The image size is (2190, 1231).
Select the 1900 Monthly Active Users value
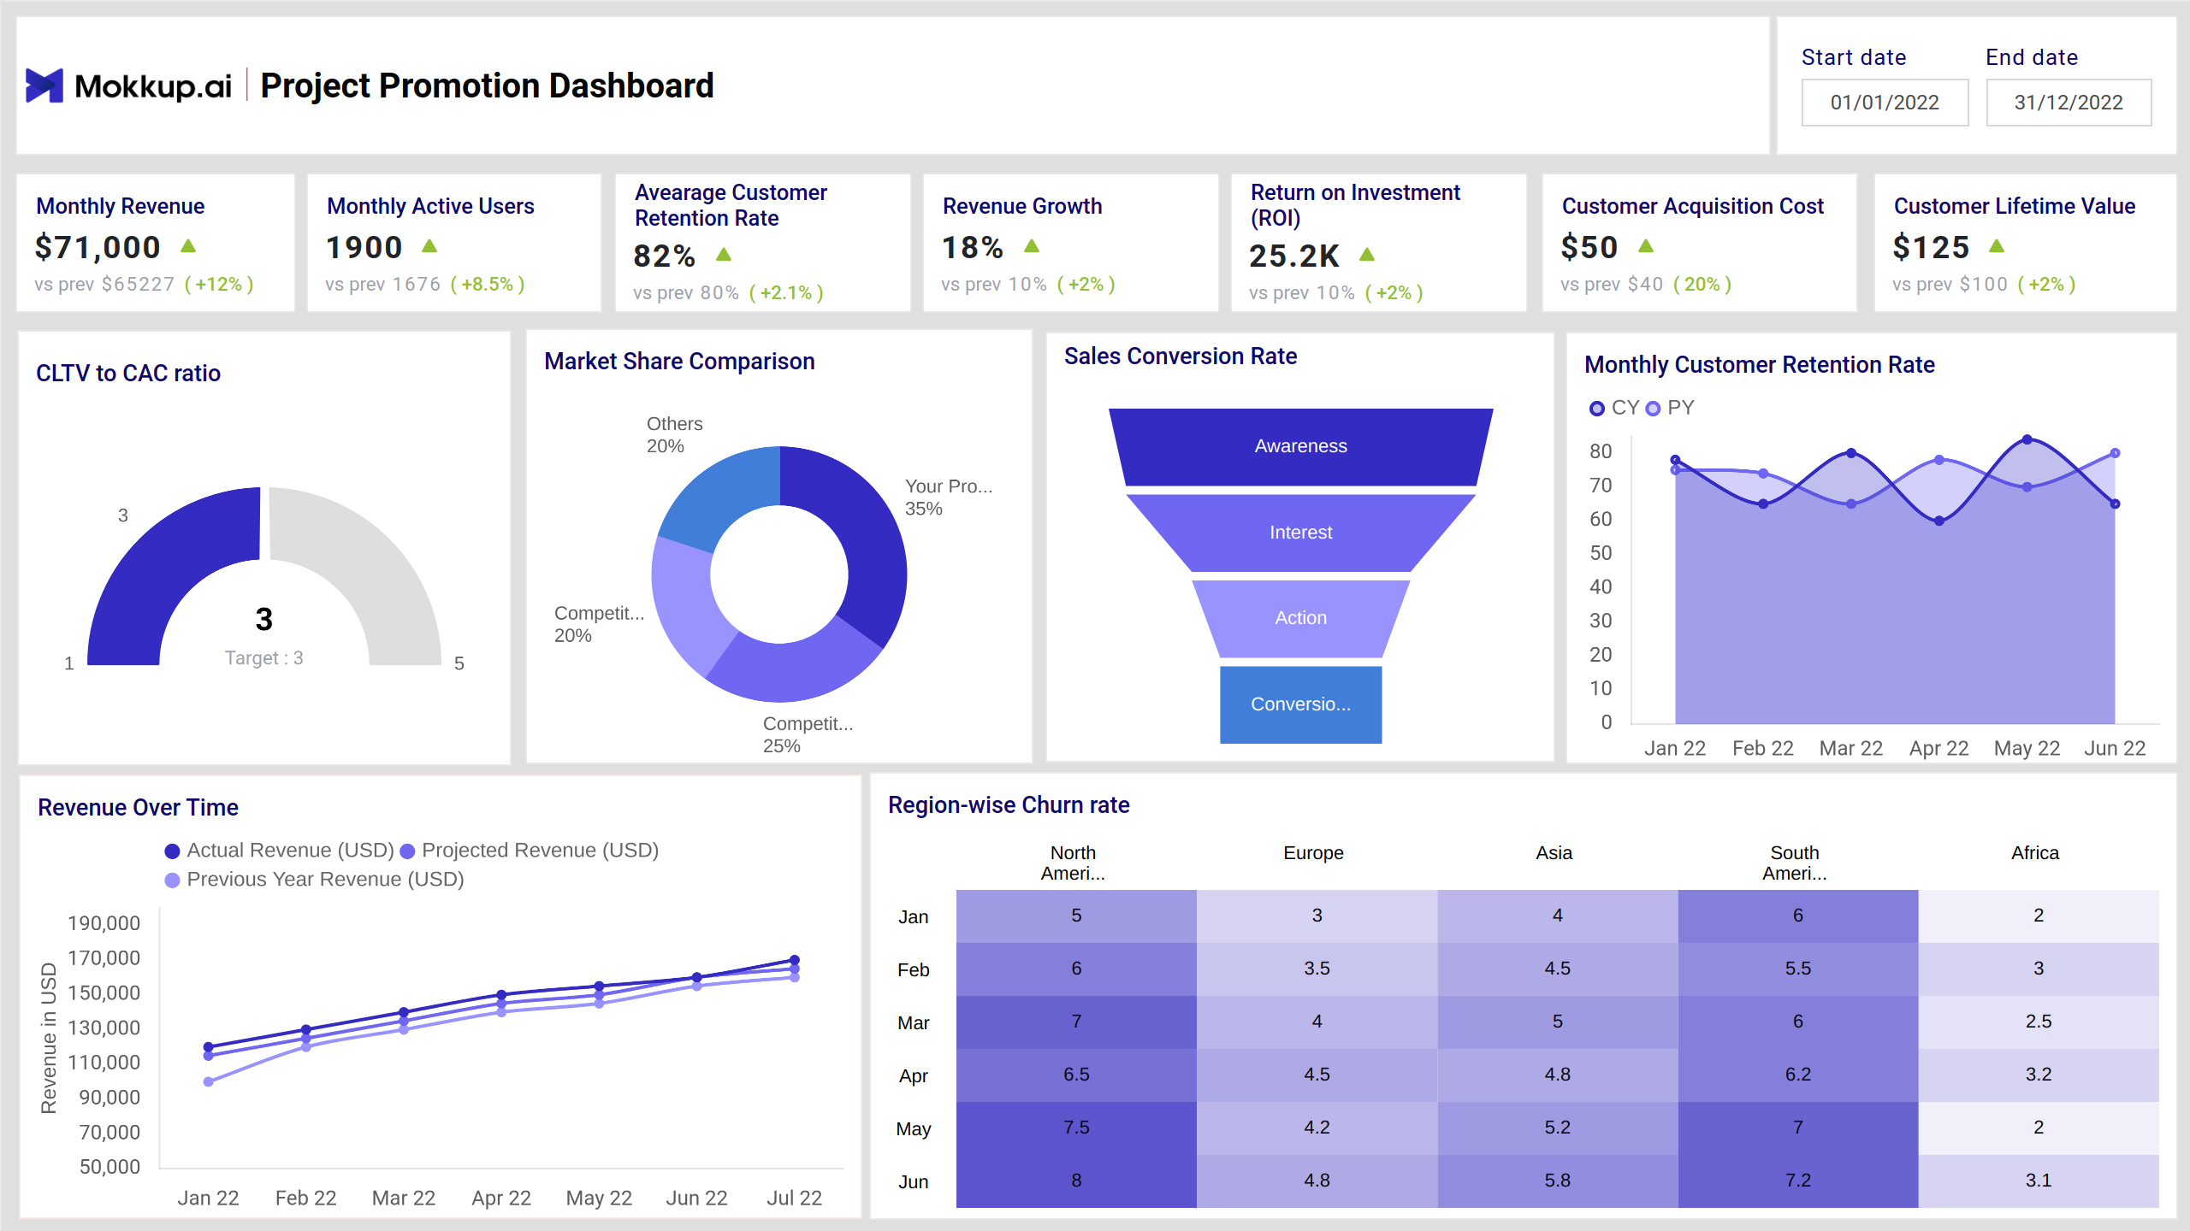tap(364, 247)
